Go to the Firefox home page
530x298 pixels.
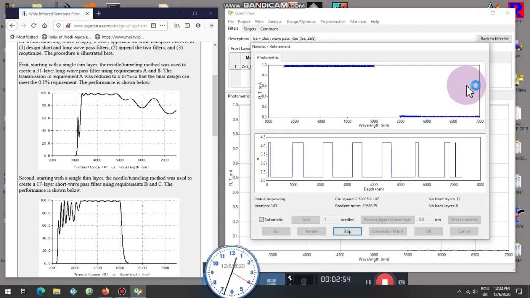[44, 25]
